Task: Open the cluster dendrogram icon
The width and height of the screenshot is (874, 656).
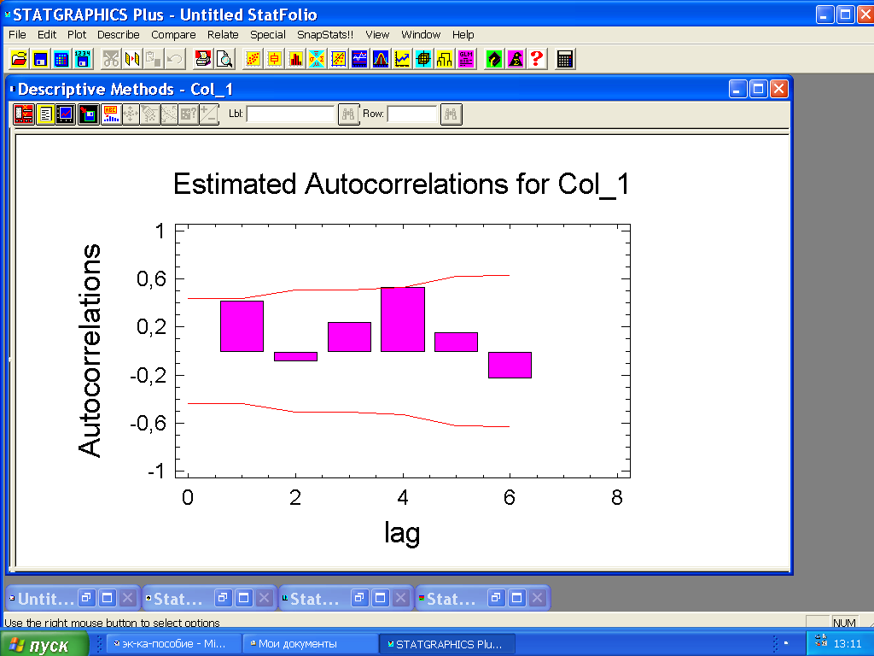Action: click(x=444, y=59)
